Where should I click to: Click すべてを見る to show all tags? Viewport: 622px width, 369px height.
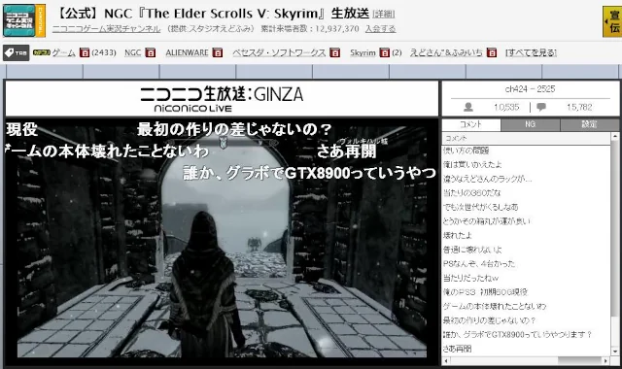[531, 52]
